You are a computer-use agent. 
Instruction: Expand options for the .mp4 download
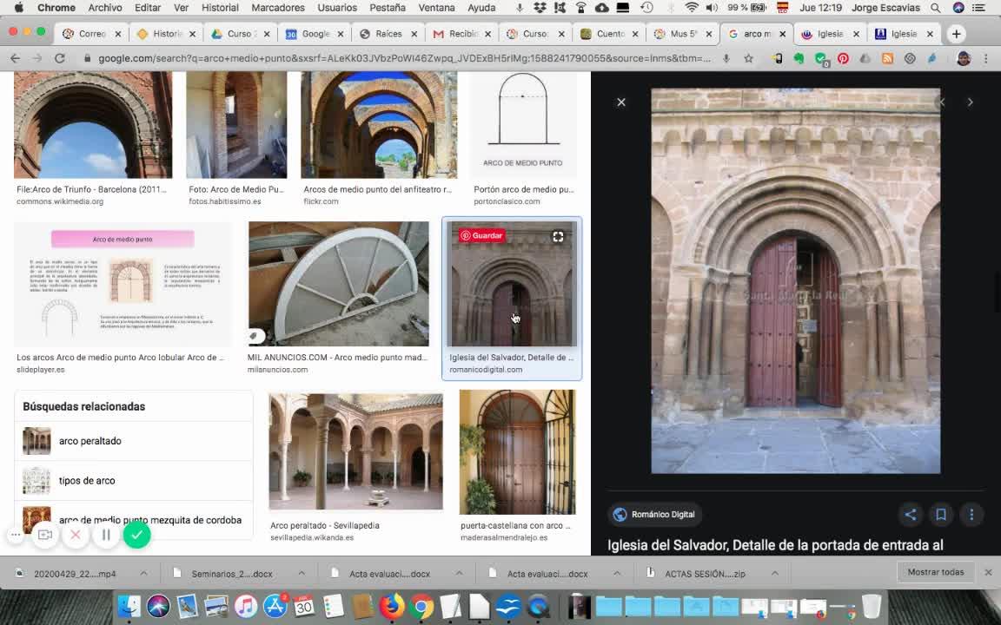pyautogui.click(x=143, y=573)
